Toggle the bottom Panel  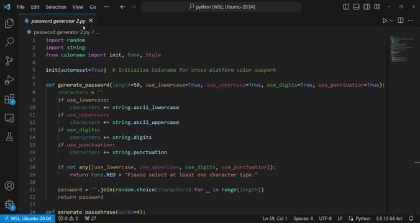click(356, 7)
